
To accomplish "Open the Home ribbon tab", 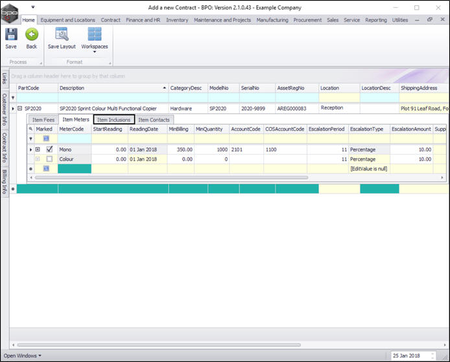I will click(29, 20).
